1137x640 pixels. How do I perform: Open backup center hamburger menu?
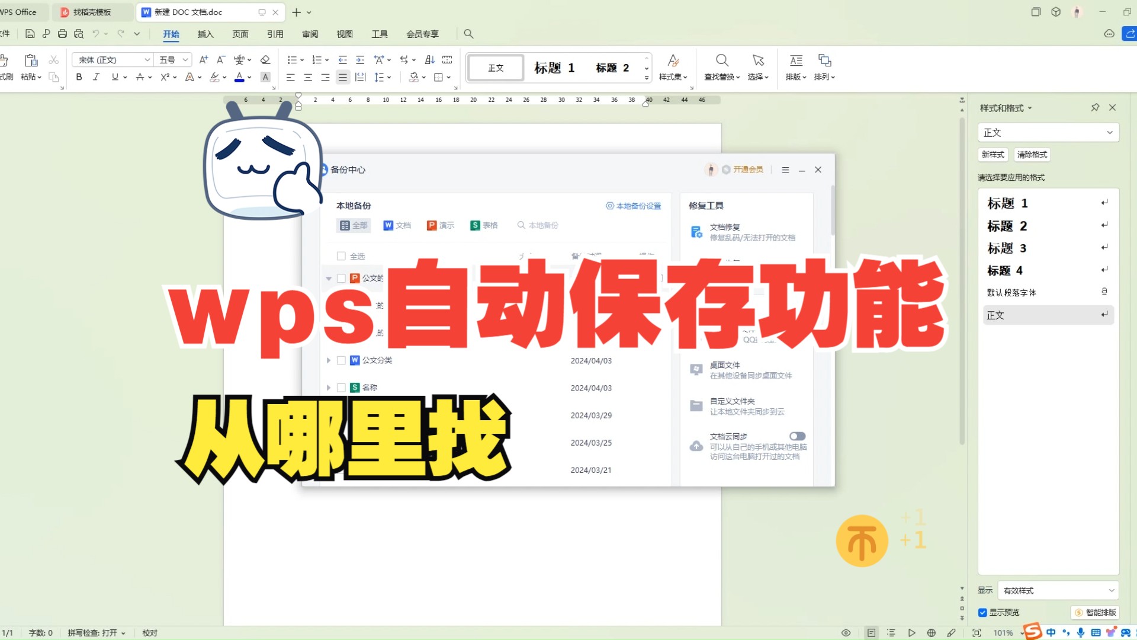[x=785, y=170]
